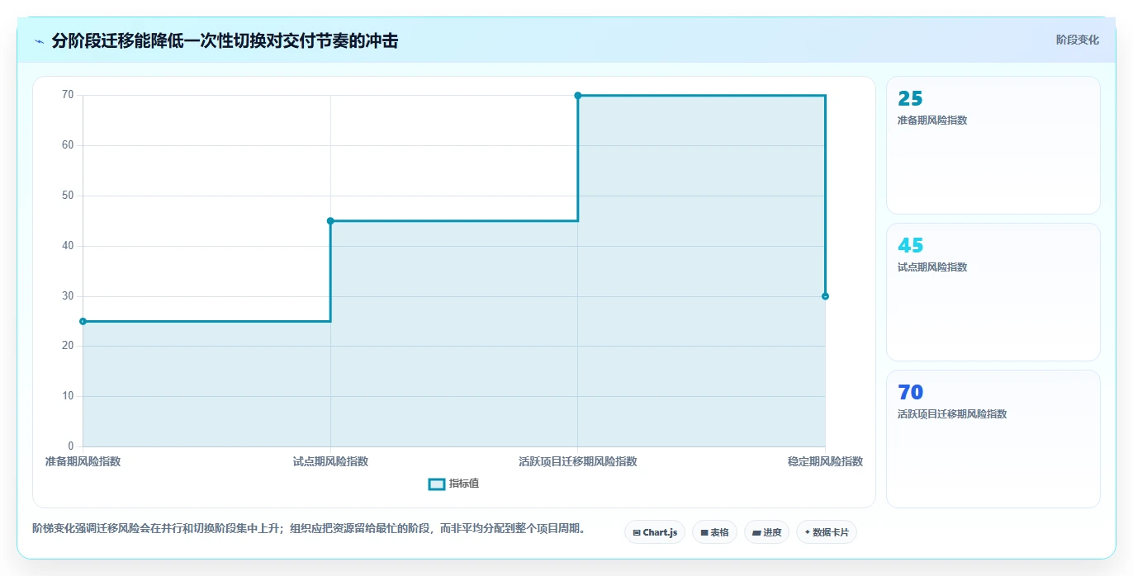The image size is (1133, 576).
Task: Click the star icon in 数据卡片 chip
Action: pos(807,532)
